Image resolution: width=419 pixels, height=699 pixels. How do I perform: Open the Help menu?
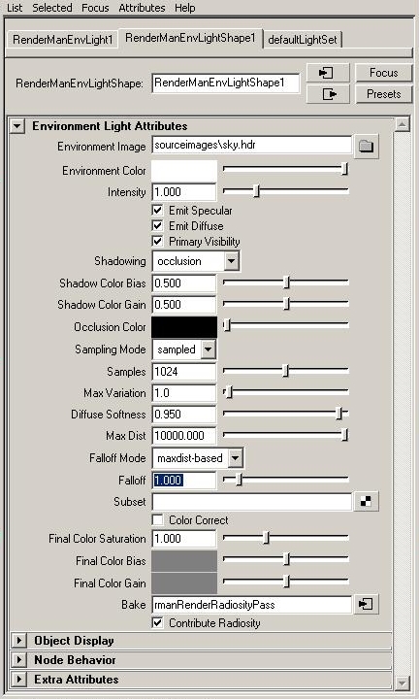(185, 8)
